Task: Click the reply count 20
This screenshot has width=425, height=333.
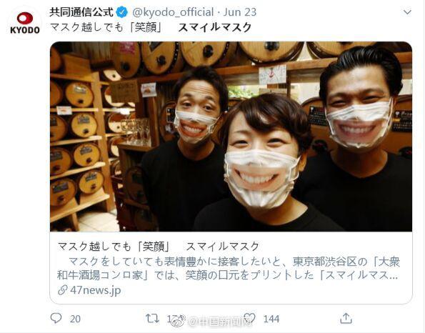Action: (x=75, y=319)
